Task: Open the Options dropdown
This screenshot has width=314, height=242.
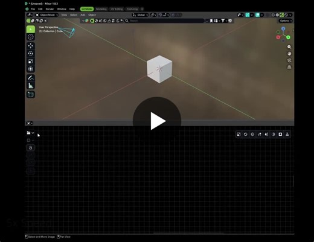Action: (286, 21)
